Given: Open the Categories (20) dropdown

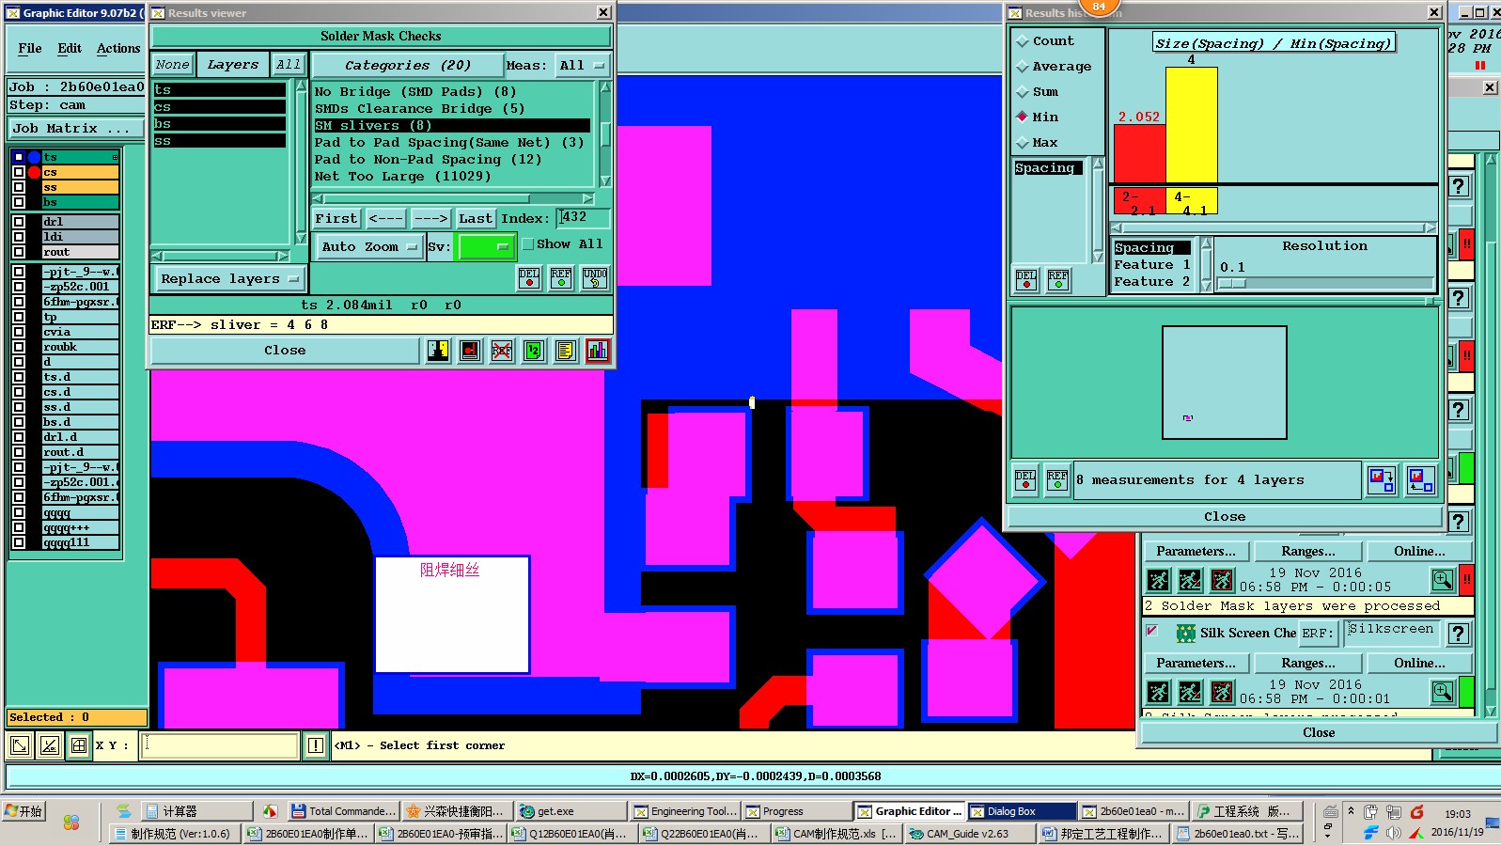Looking at the screenshot, I should coord(406,66).
